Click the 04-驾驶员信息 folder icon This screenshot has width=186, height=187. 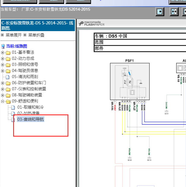click(8, 71)
